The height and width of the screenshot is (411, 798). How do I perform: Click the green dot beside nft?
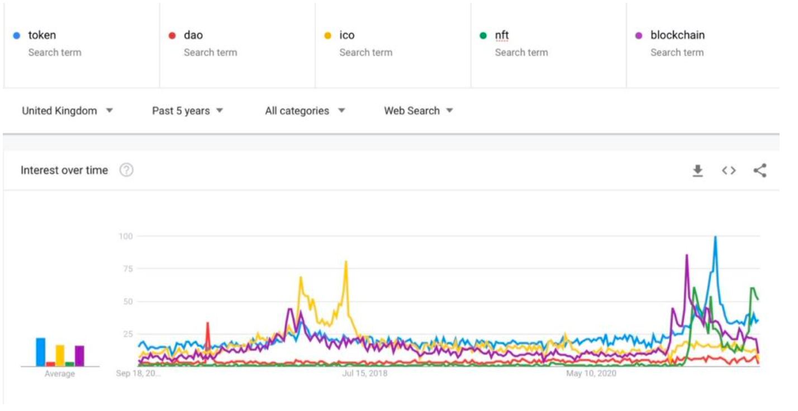click(x=483, y=36)
